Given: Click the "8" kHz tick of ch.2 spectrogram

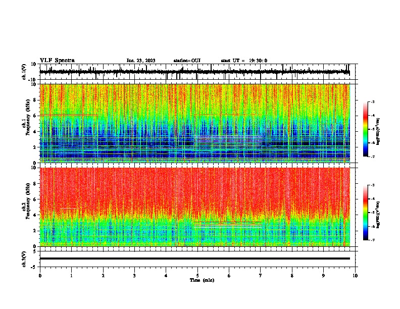Looking at the screenshot, I should click(35, 184).
